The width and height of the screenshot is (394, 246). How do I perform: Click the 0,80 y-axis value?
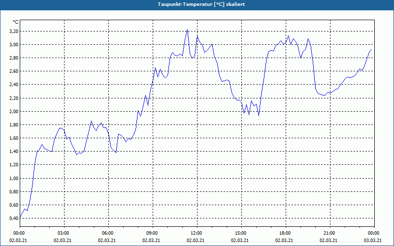14,191
